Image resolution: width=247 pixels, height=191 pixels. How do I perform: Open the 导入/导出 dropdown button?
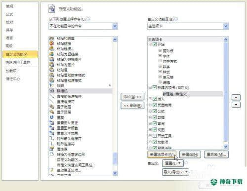[x=175, y=172]
